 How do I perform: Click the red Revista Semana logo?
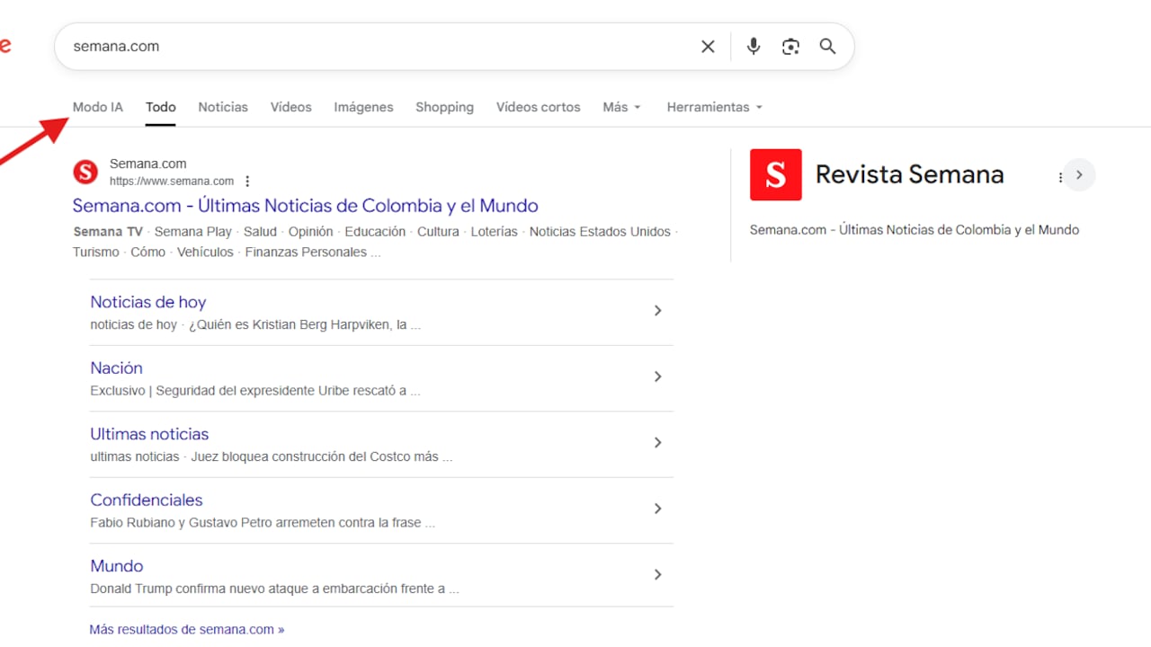(x=775, y=174)
